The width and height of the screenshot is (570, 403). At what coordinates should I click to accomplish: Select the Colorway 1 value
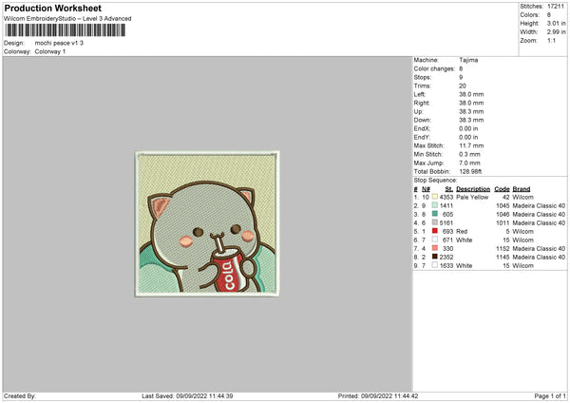pyautogui.click(x=50, y=51)
